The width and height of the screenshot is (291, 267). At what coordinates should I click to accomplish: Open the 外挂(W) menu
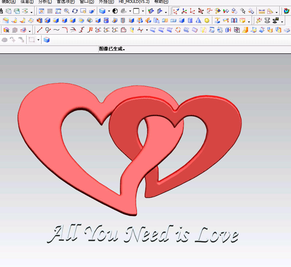coord(106,2)
